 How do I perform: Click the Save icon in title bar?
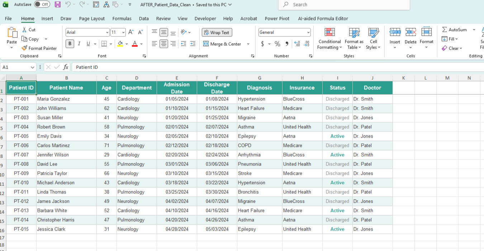tap(58, 5)
